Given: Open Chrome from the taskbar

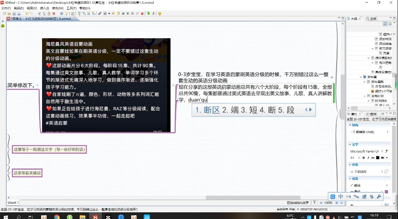Looking at the screenshot, I should tap(57, 217).
